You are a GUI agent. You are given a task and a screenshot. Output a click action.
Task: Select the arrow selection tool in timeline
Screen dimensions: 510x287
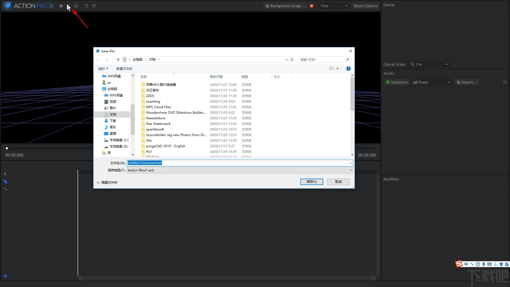(5, 174)
